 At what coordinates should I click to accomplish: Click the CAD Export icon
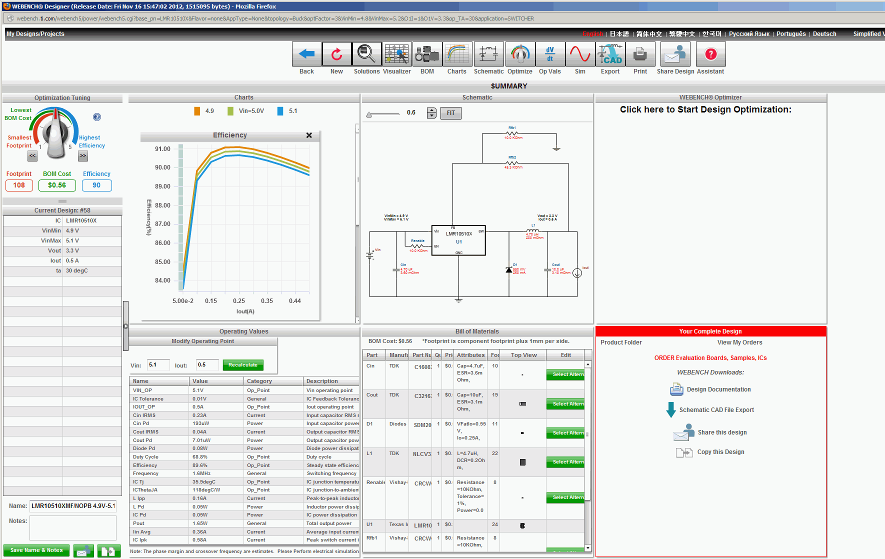pyautogui.click(x=610, y=54)
